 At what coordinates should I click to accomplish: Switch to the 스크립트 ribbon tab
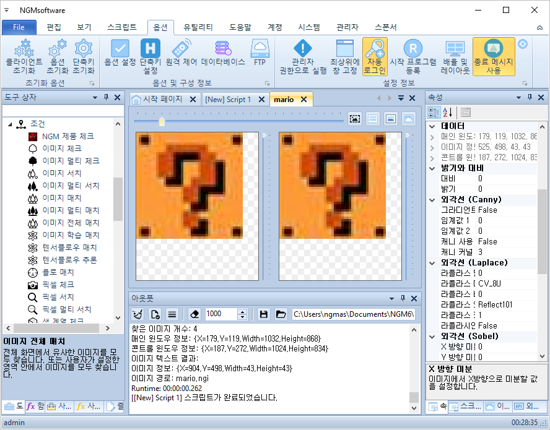122,27
